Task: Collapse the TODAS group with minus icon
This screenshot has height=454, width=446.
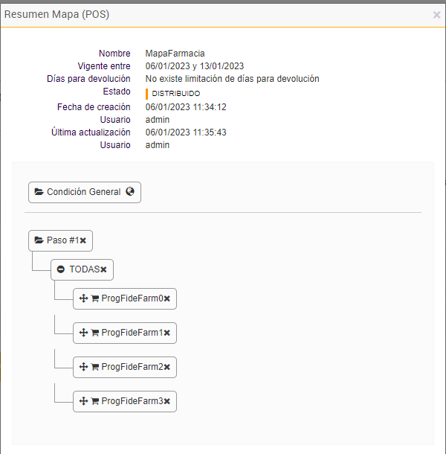Action: (x=61, y=269)
